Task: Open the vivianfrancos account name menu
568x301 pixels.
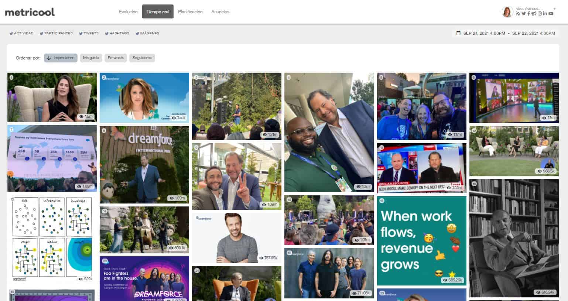Action: (530, 8)
